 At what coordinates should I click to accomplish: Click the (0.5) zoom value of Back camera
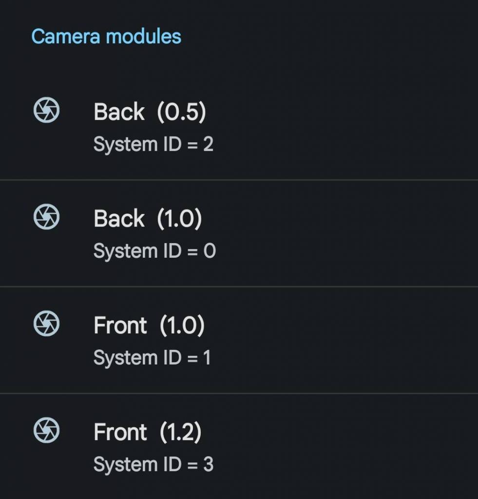pyautogui.click(x=181, y=112)
